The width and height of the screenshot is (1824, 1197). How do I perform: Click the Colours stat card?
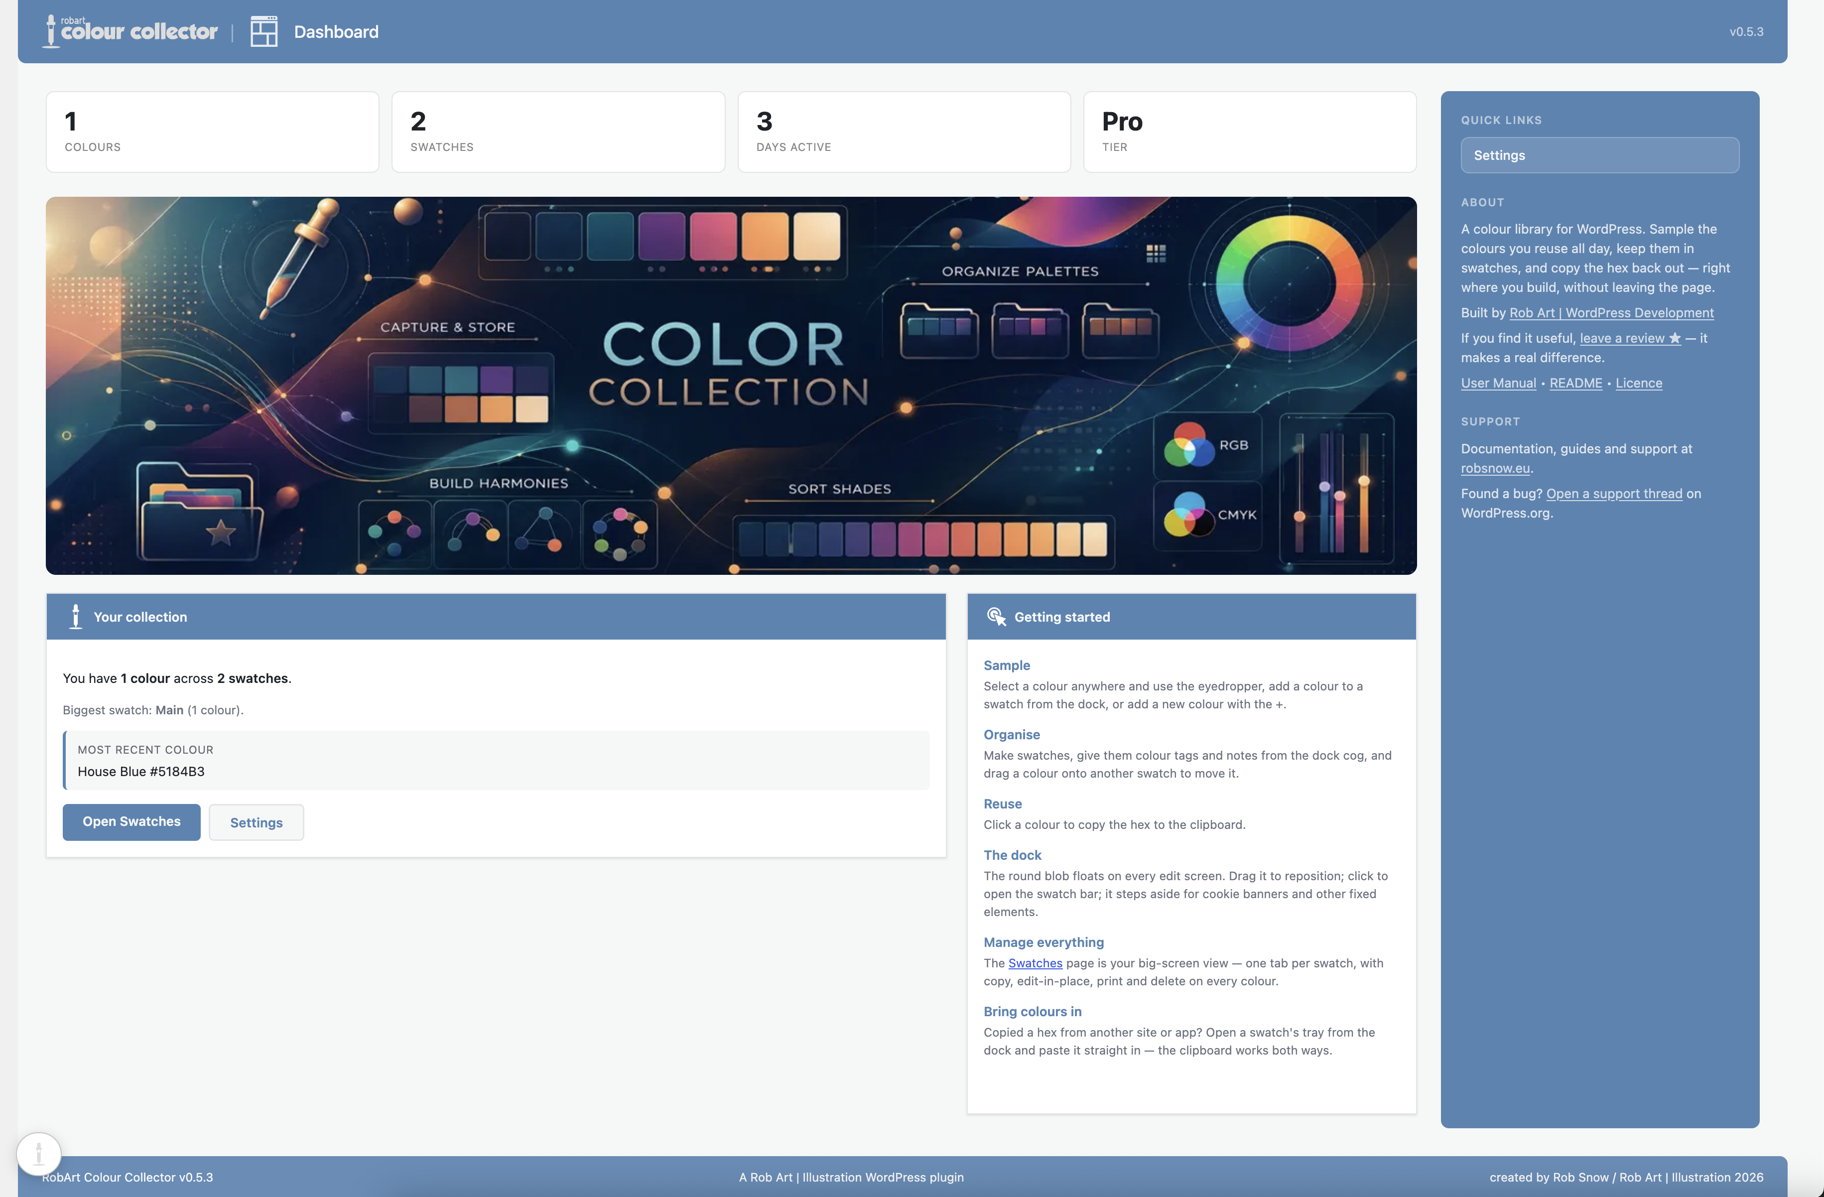212,132
